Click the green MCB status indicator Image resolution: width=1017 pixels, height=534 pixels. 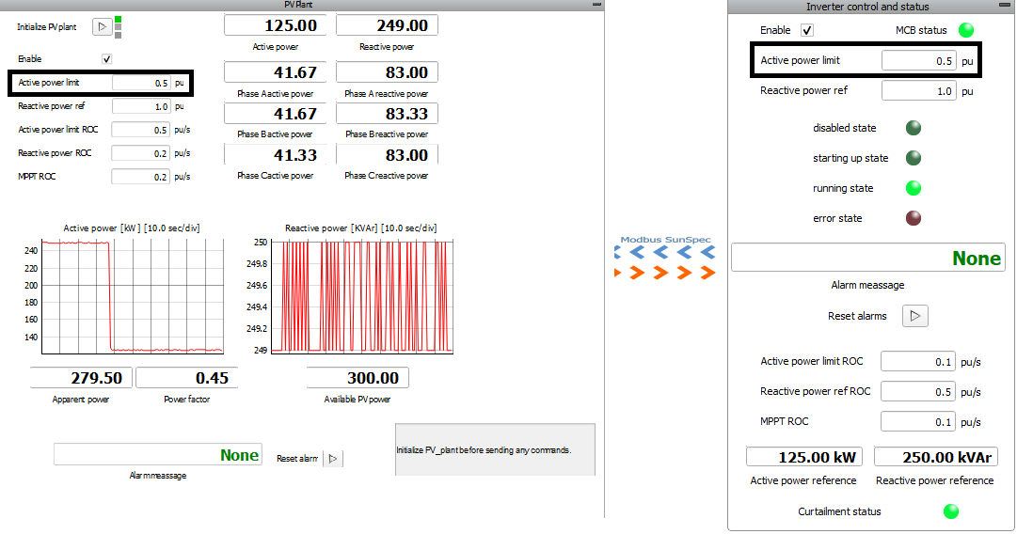[966, 30]
